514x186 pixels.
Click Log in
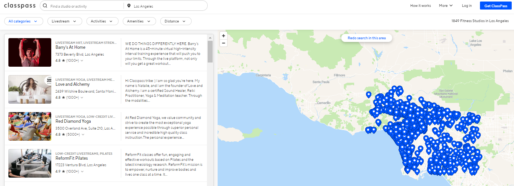click(467, 6)
